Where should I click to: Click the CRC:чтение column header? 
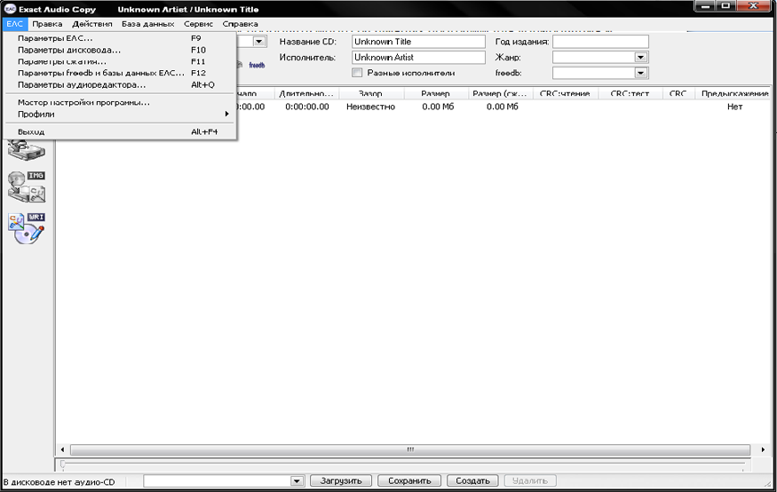(x=565, y=93)
